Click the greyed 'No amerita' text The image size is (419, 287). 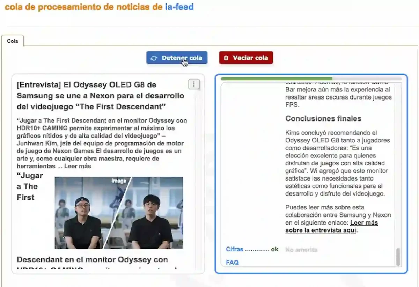point(301,250)
